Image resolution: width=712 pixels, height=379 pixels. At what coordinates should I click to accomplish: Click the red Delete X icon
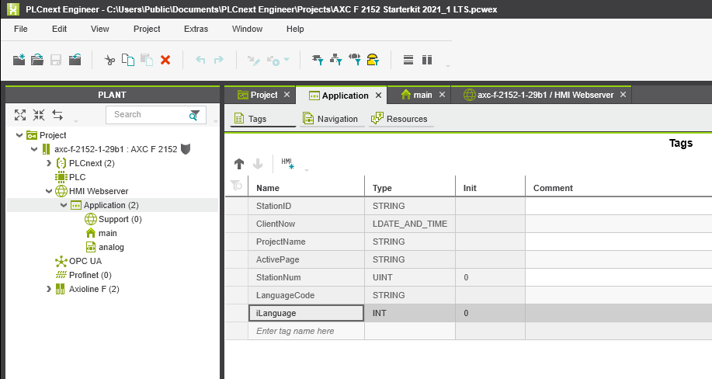[x=165, y=60]
